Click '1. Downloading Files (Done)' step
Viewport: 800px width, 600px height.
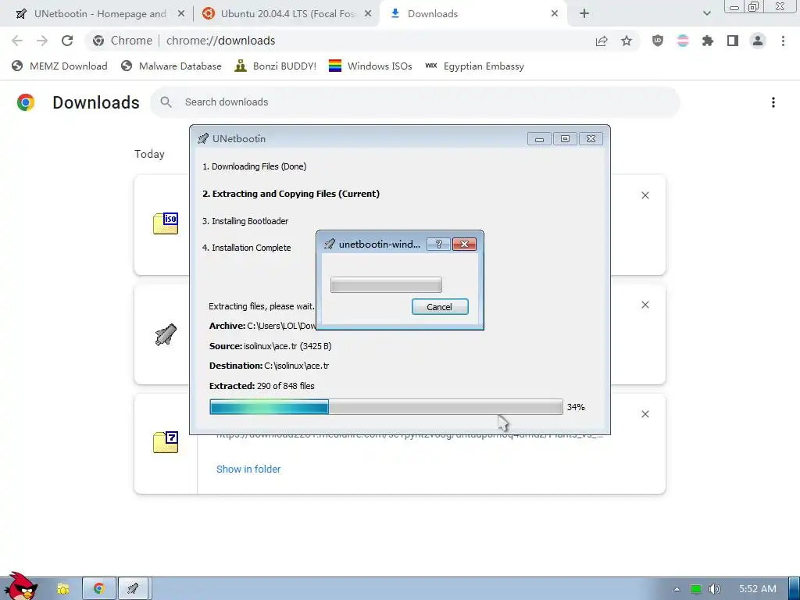pos(255,166)
